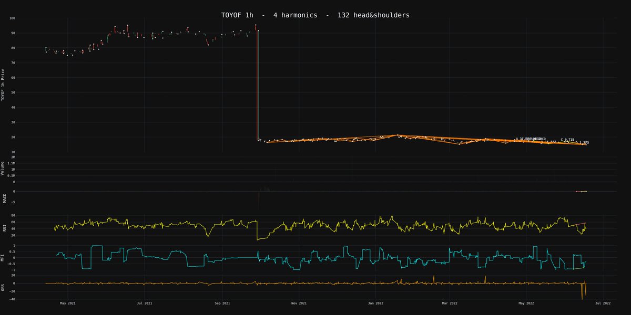Click the "C 0.719" harmonic annotation
631x315 pixels.
coord(567,140)
